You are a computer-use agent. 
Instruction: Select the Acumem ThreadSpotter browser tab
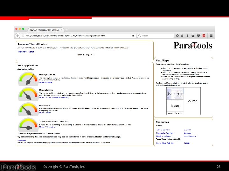pos(46,30)
